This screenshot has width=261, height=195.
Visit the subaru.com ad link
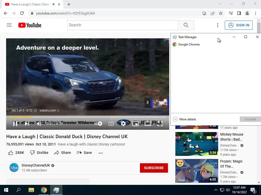point(49,110)
